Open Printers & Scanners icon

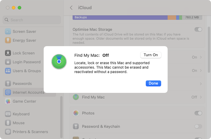8,132
